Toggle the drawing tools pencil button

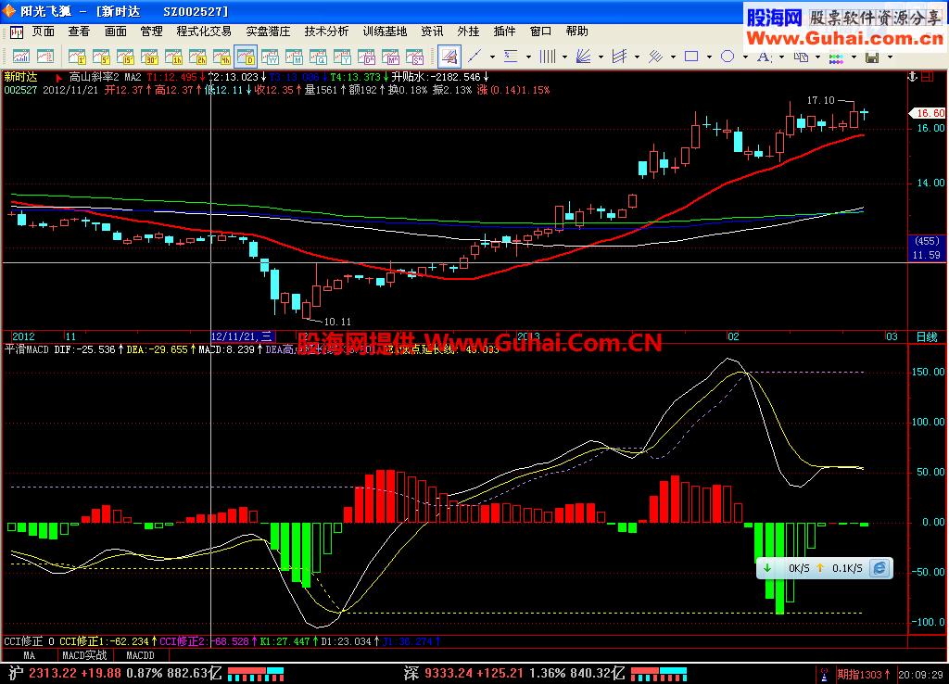coord(449,57)
